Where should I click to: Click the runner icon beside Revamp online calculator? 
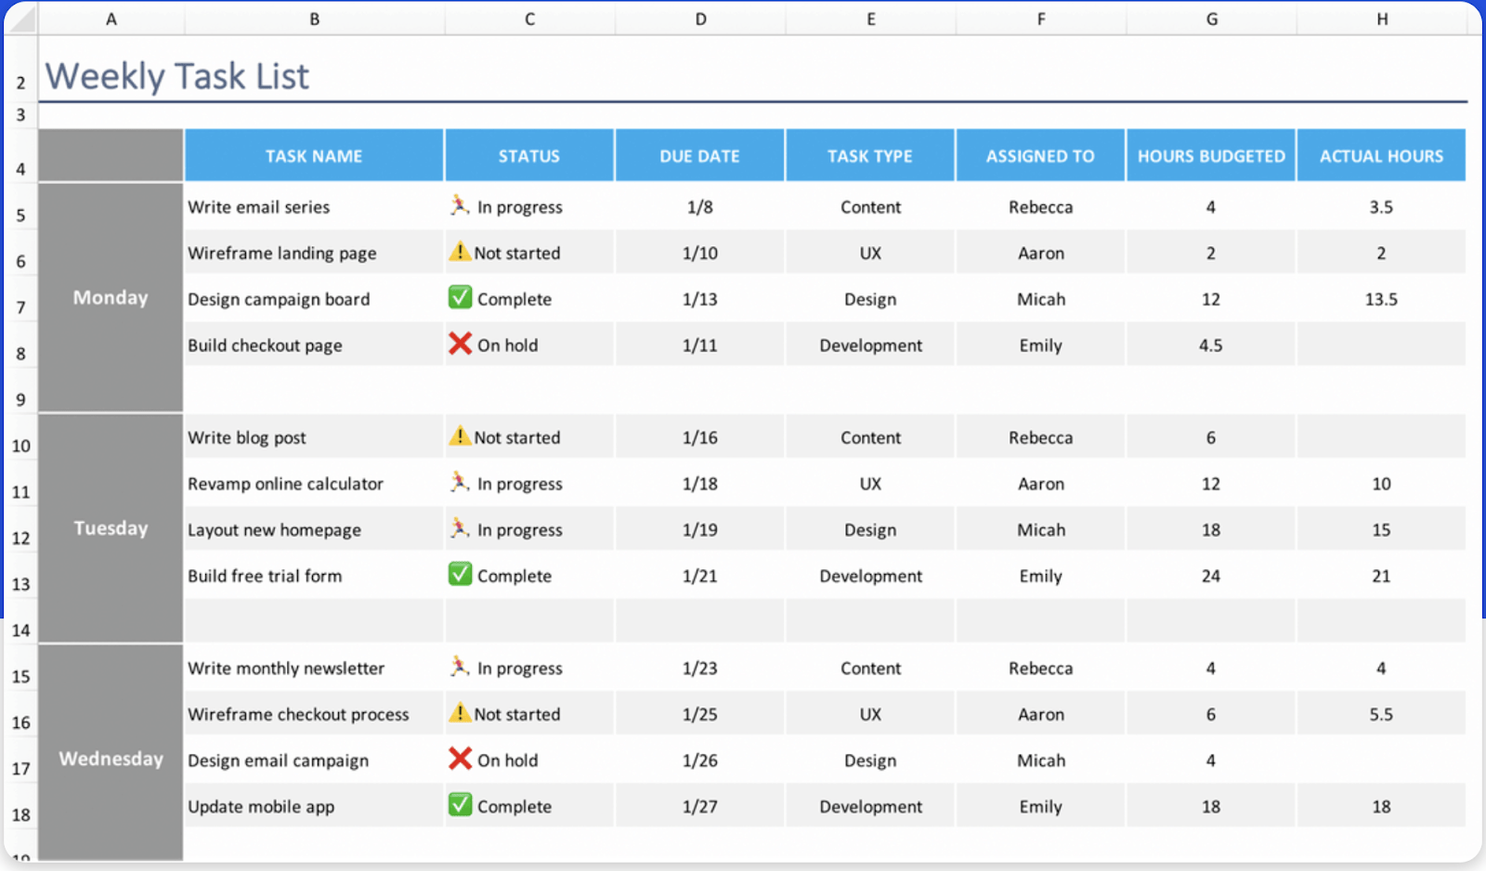460,483
